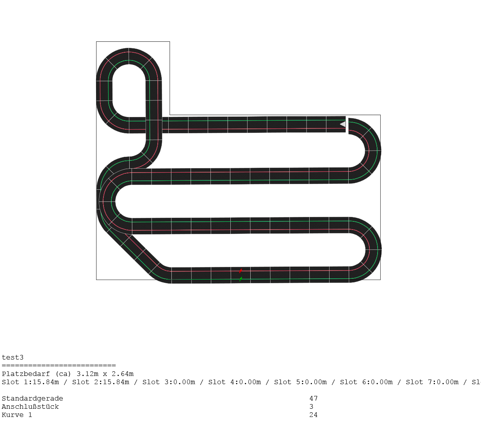The height and width of the screenshot is (424, 481).
Task: Click the 'Standardgerade' parts list label
Action: click(x=32, y=398)
